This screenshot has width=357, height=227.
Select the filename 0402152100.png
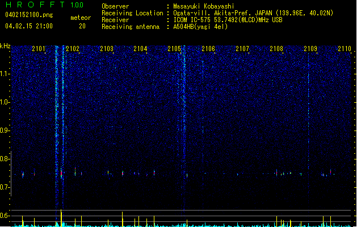[29, 15]
